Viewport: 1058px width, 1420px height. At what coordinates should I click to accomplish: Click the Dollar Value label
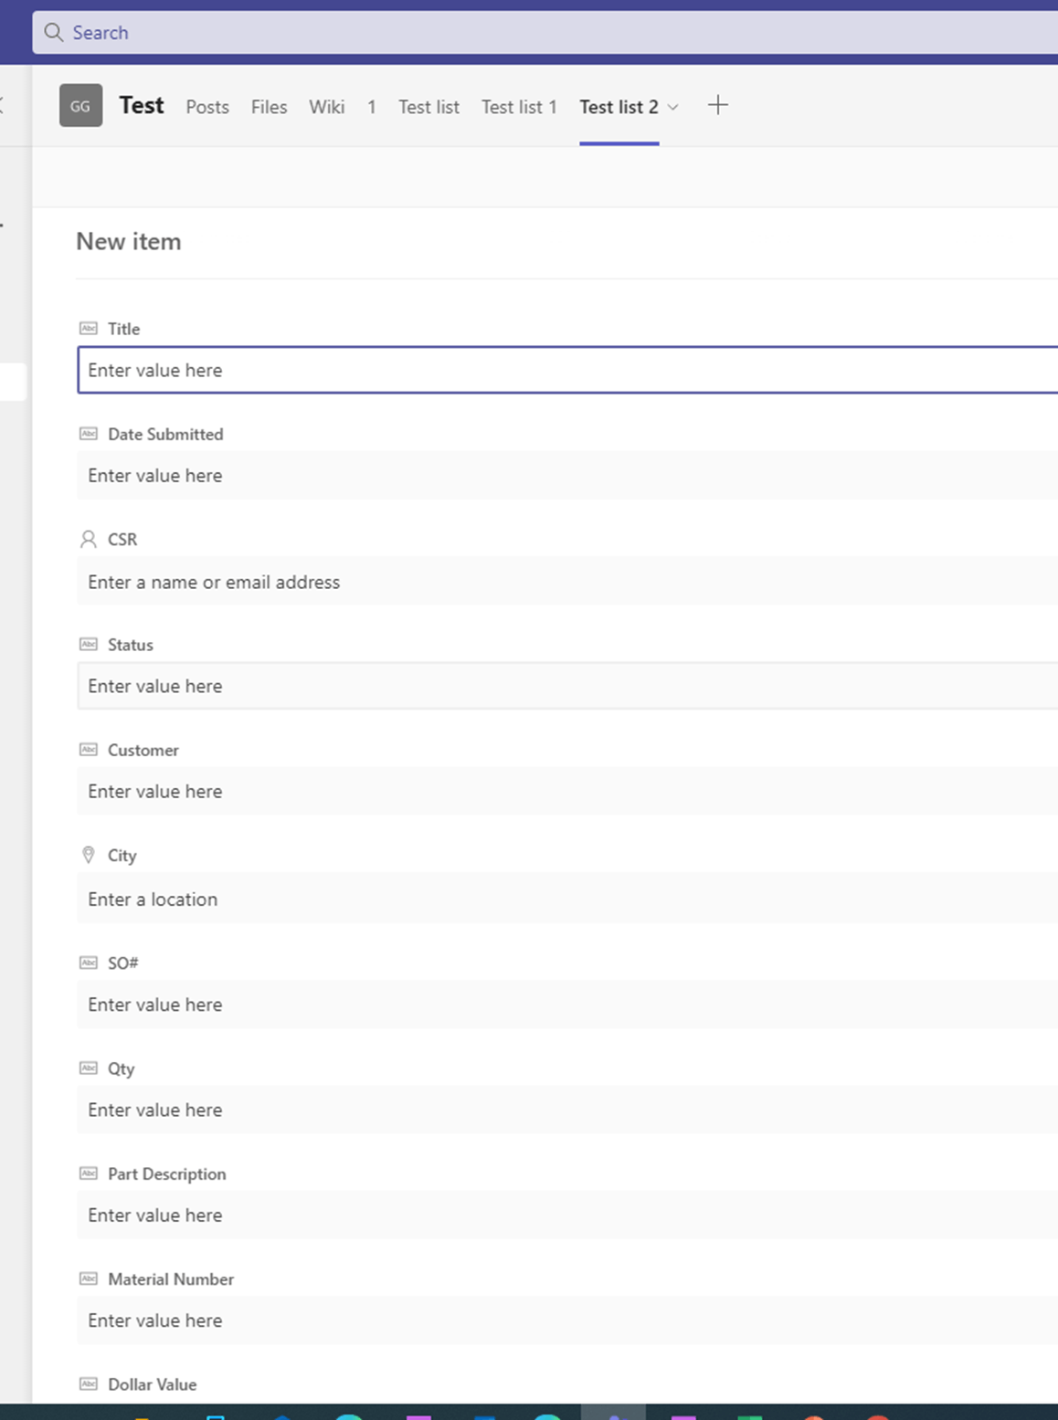pos(152,1384)
